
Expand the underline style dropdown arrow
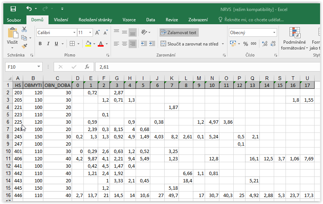62,44
